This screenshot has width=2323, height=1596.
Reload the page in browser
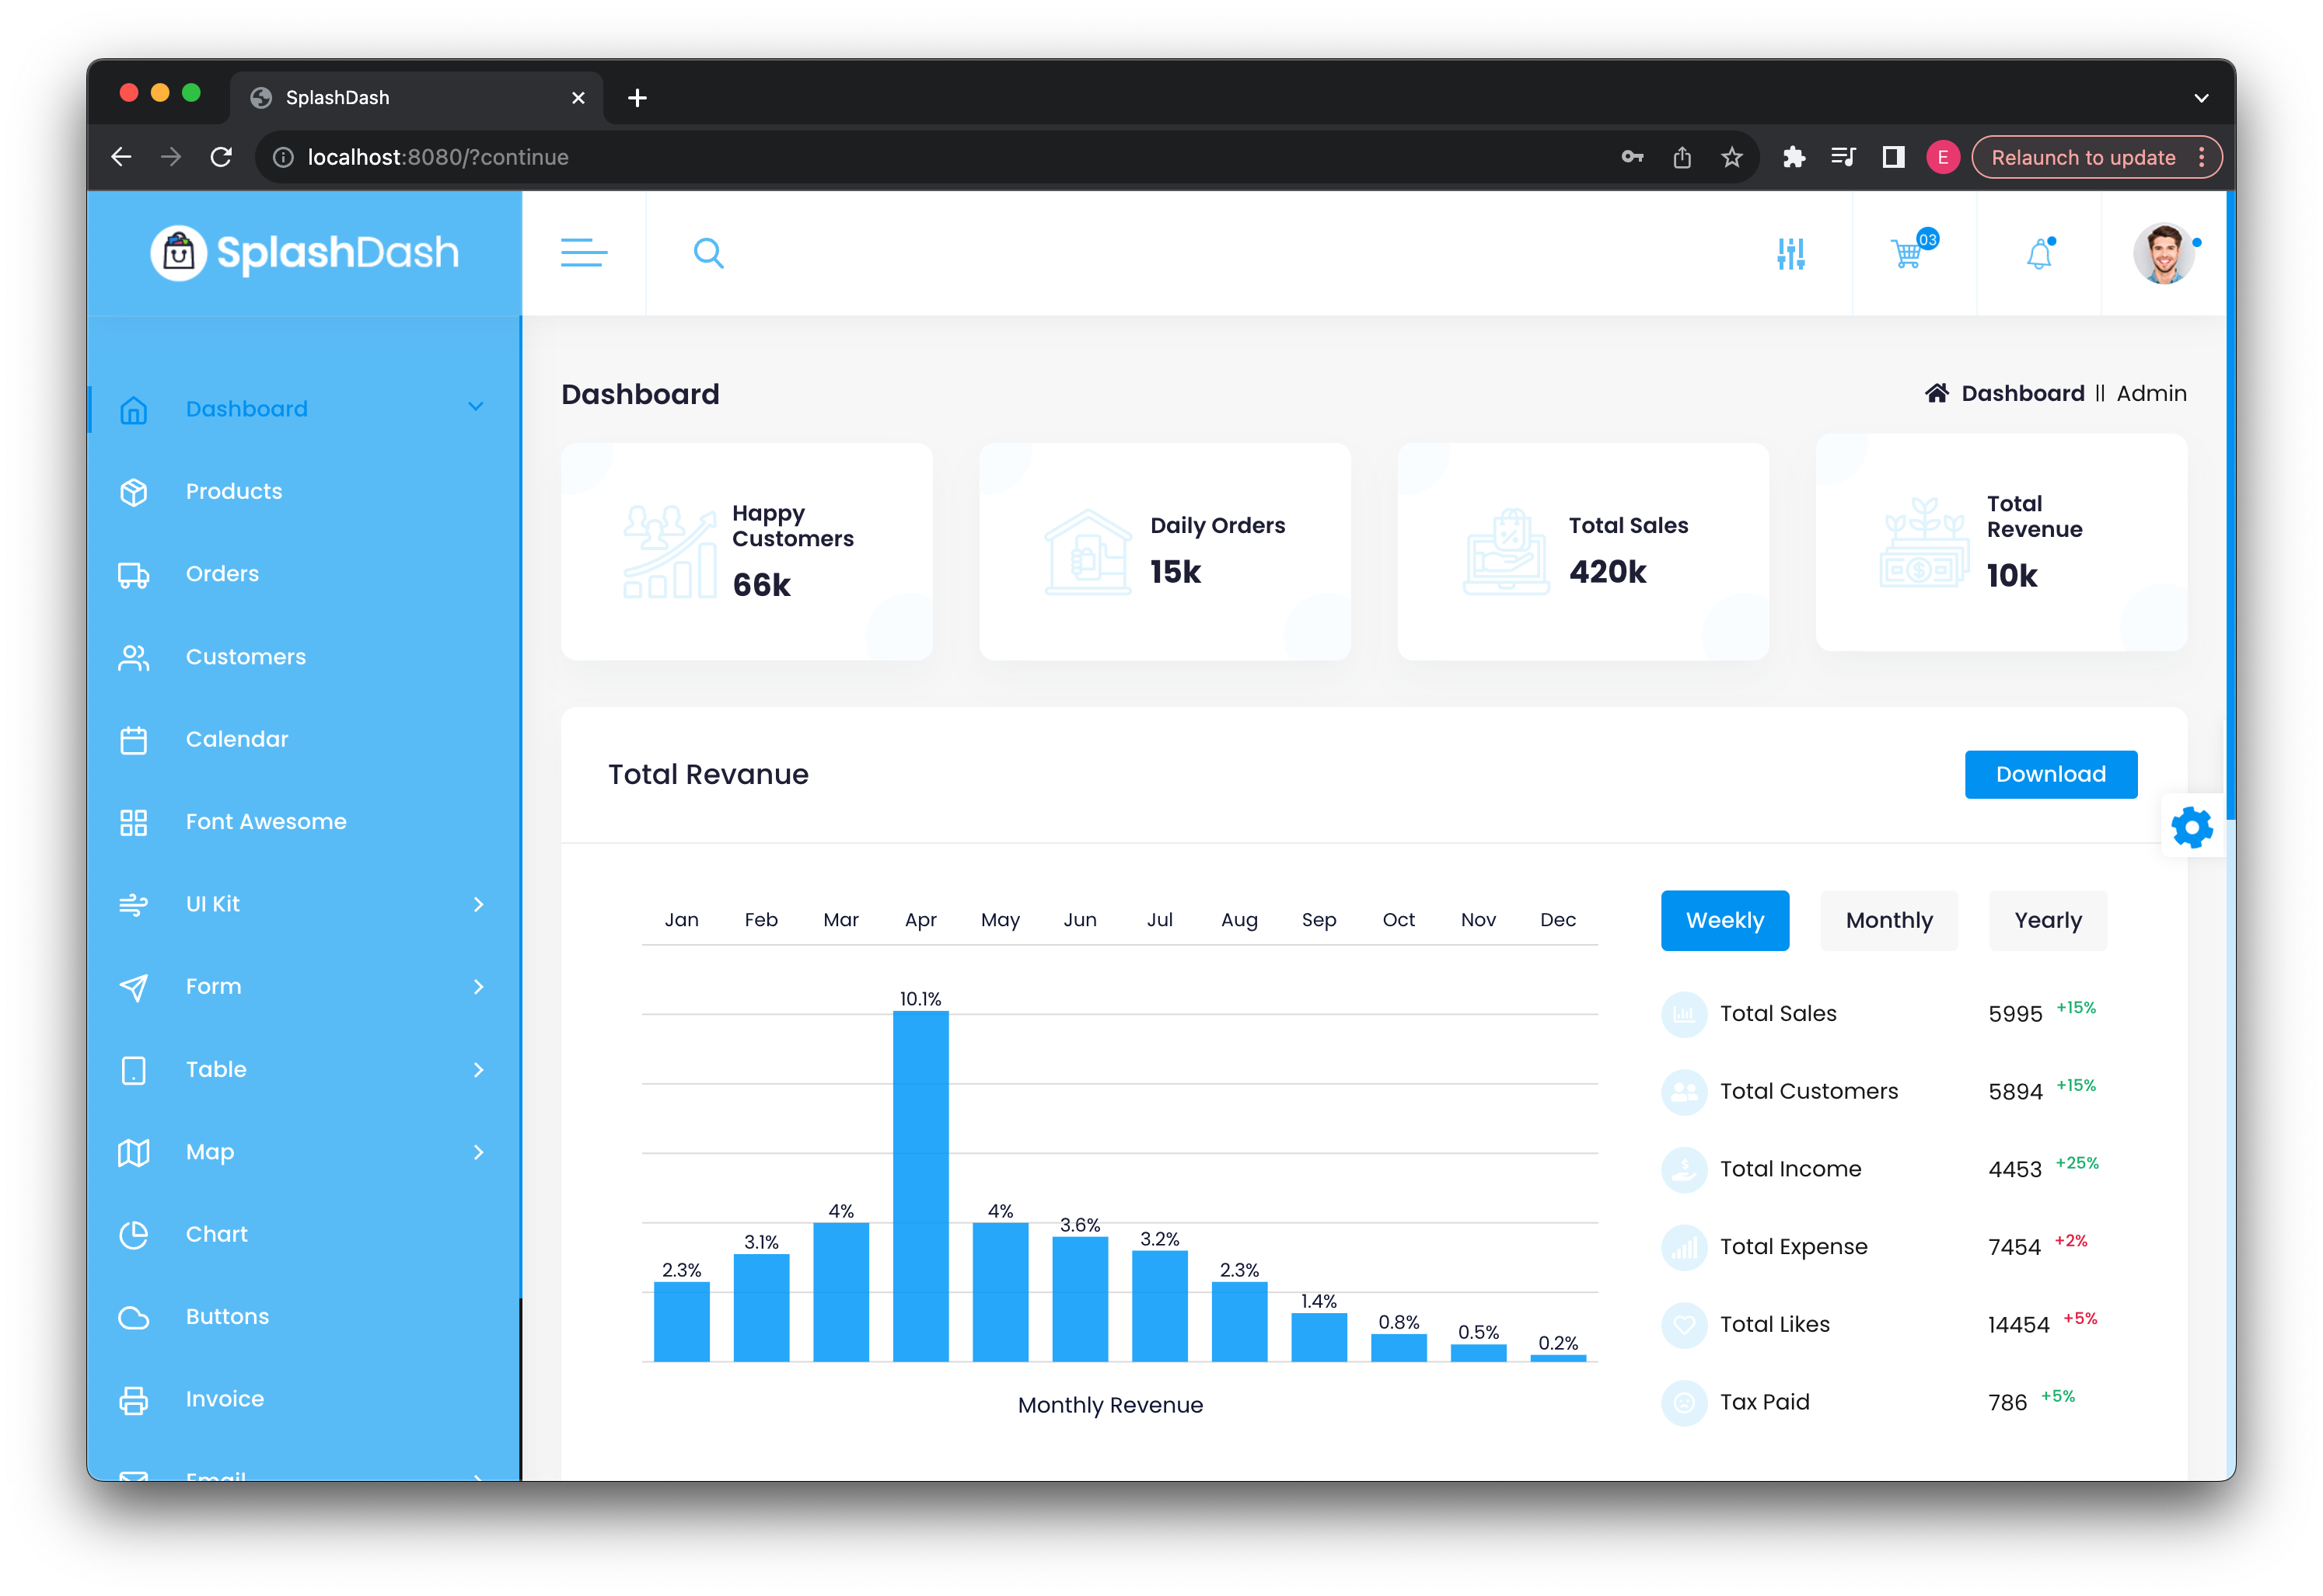221,157
